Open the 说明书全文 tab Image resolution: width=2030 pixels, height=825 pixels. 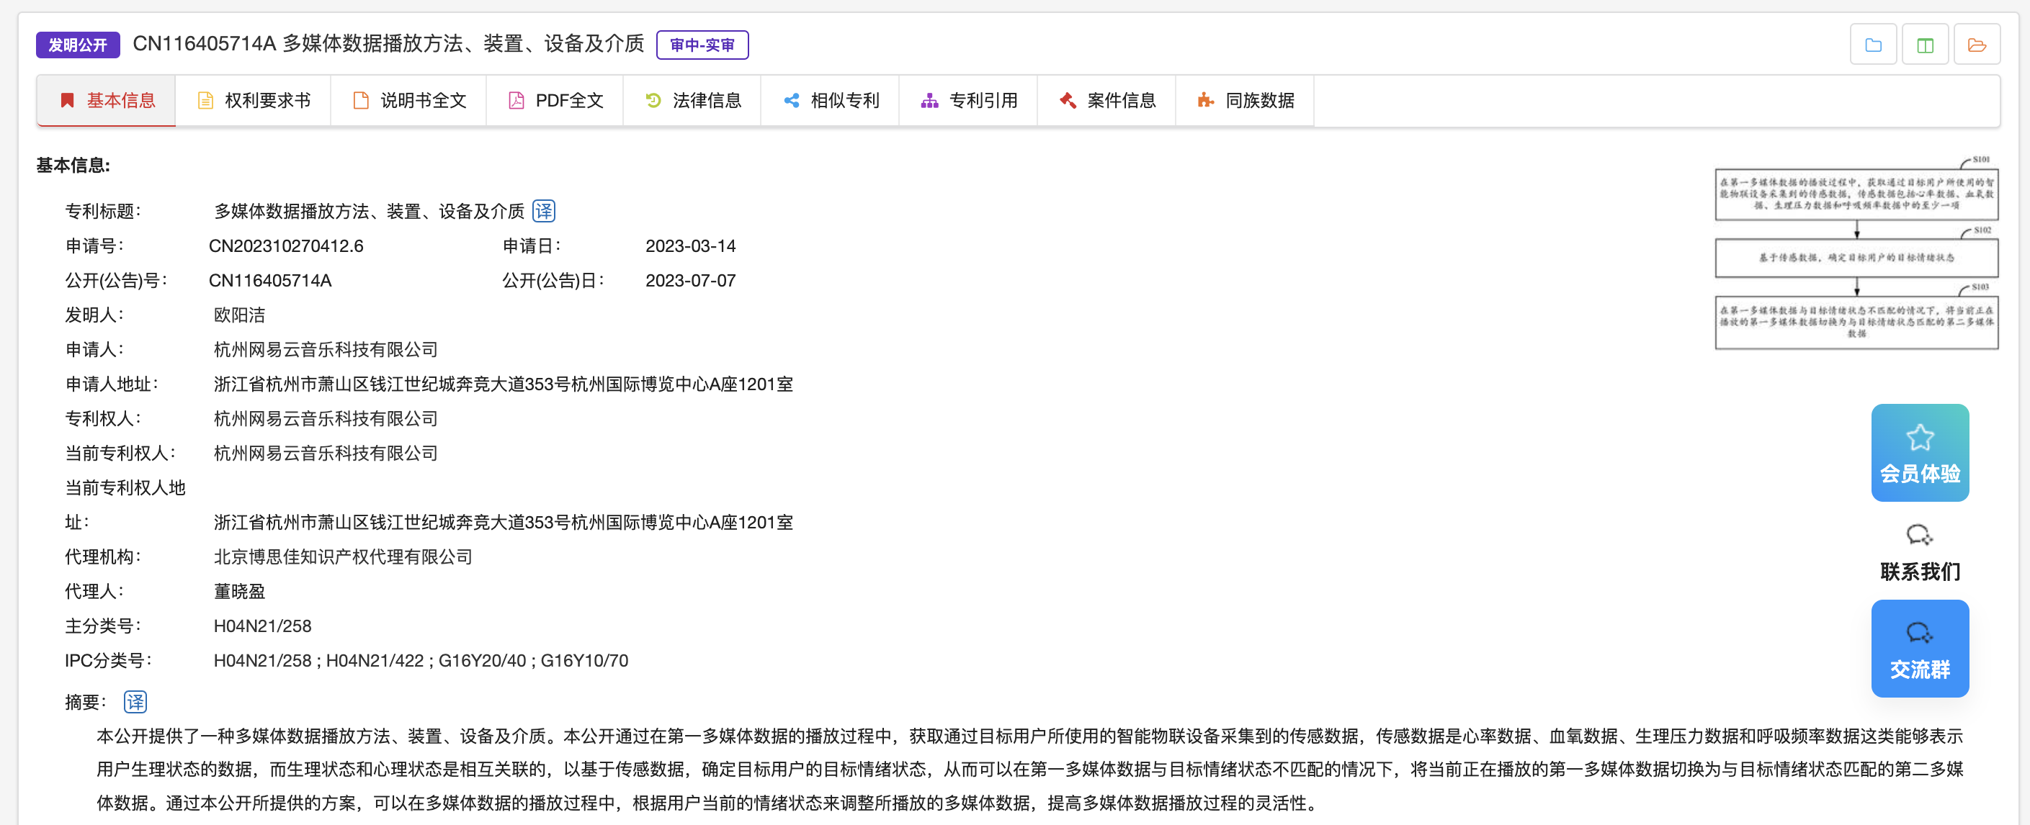coord(409,101)
